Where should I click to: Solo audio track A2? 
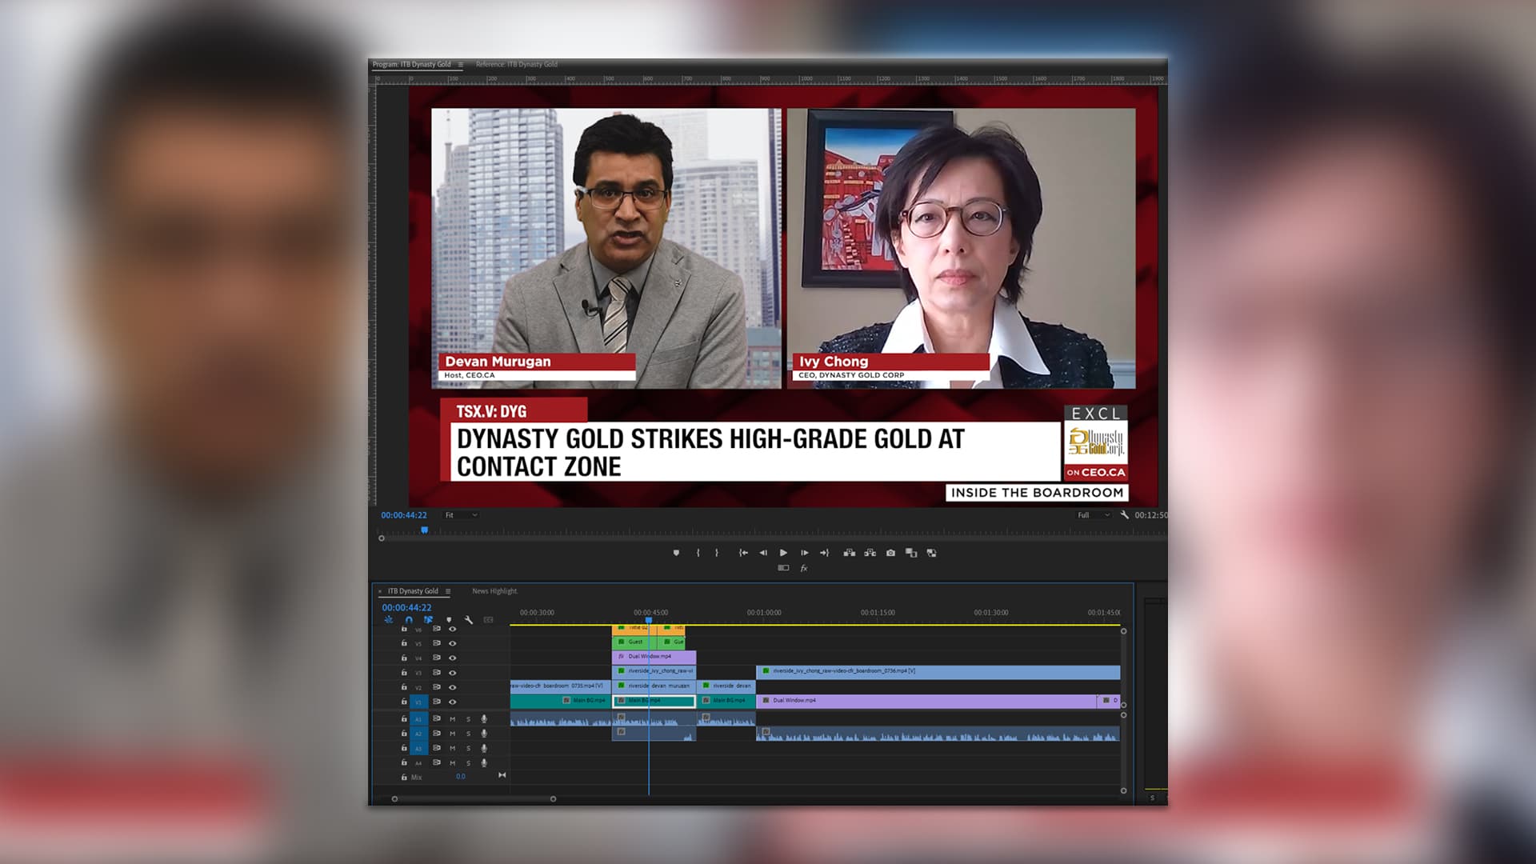[469, 734]
